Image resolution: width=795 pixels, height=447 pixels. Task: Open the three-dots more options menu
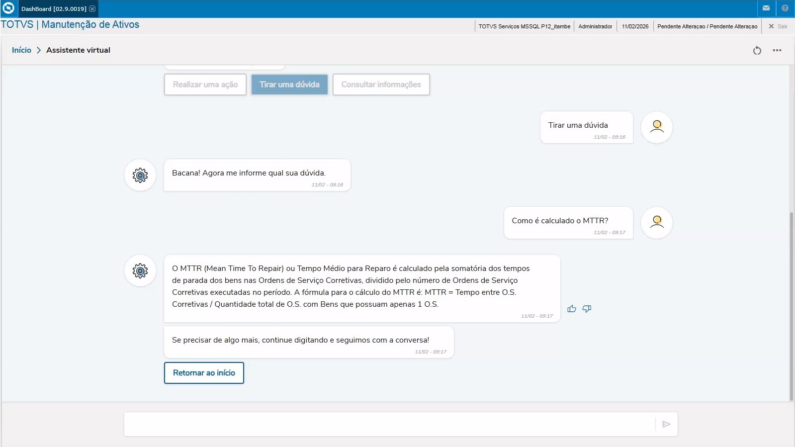tap(777, 50)
